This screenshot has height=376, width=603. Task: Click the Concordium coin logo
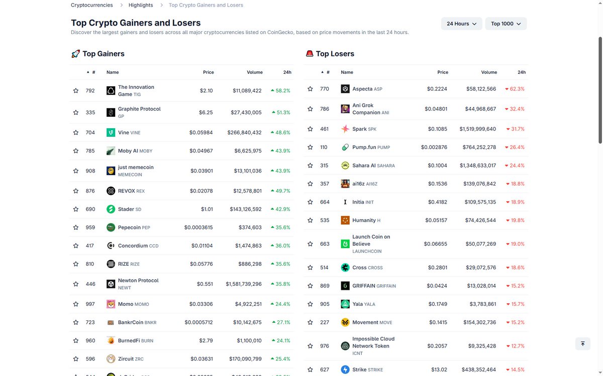click(x=111, y=246)
